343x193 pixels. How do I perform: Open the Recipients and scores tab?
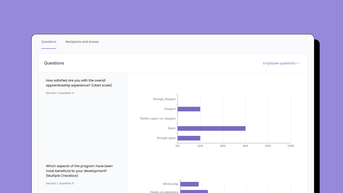(82, 42)
